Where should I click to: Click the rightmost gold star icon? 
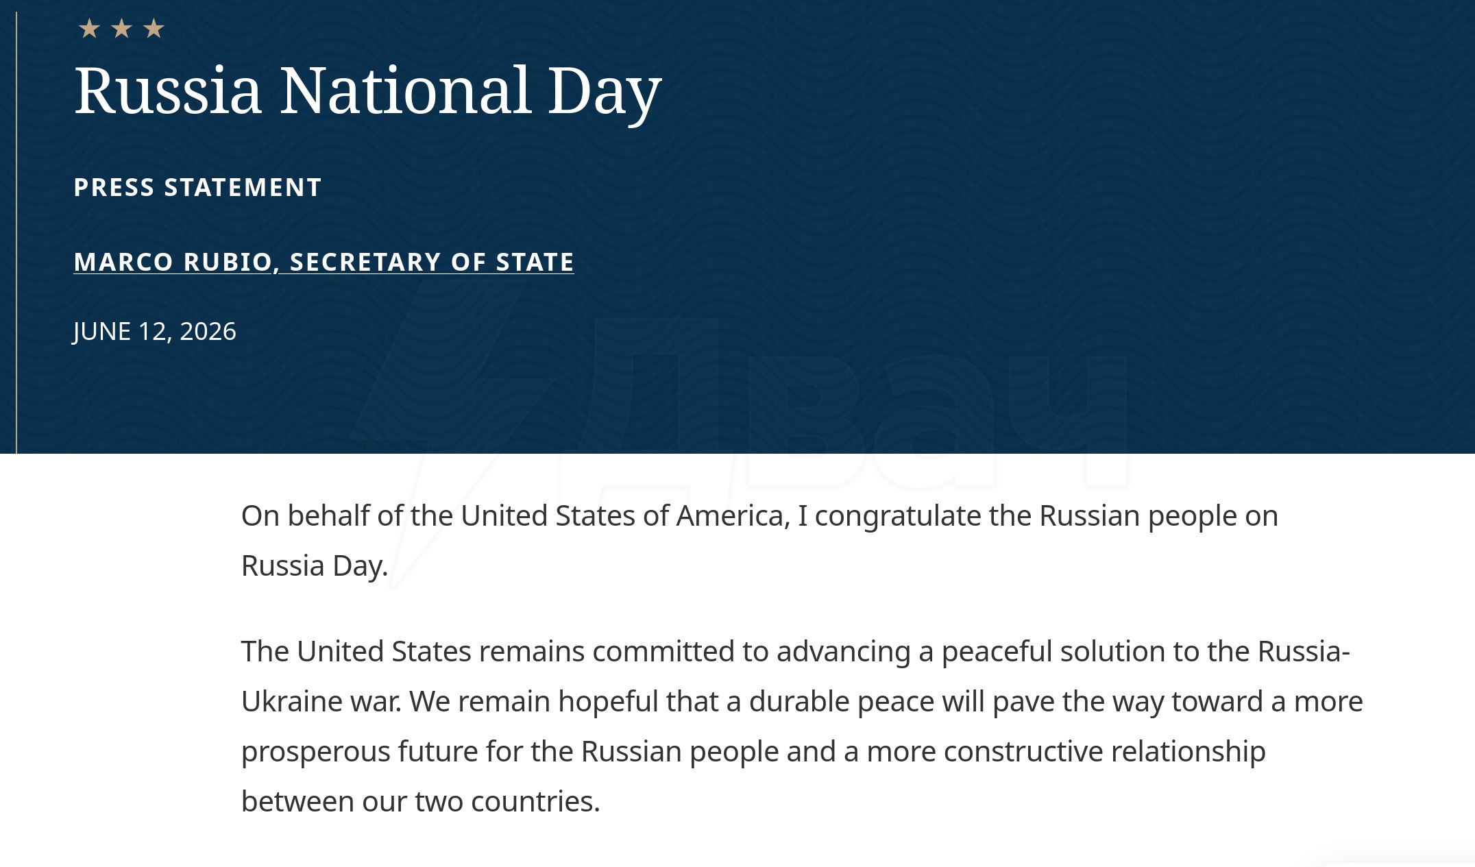point(154,29)
